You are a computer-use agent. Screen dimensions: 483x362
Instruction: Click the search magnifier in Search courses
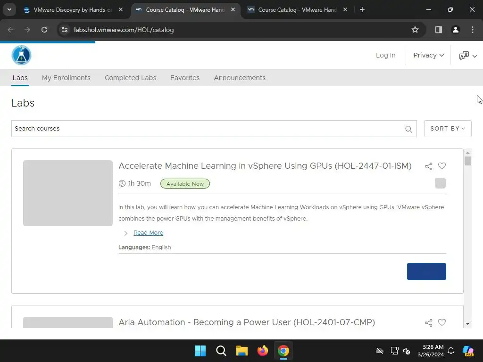click(408, 129)
